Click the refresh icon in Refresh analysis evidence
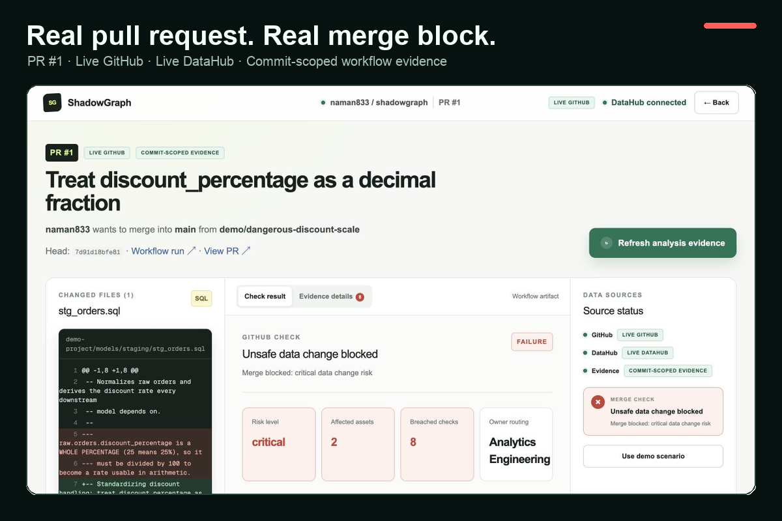This screenshot has width=782, height=521. (606, 243)
